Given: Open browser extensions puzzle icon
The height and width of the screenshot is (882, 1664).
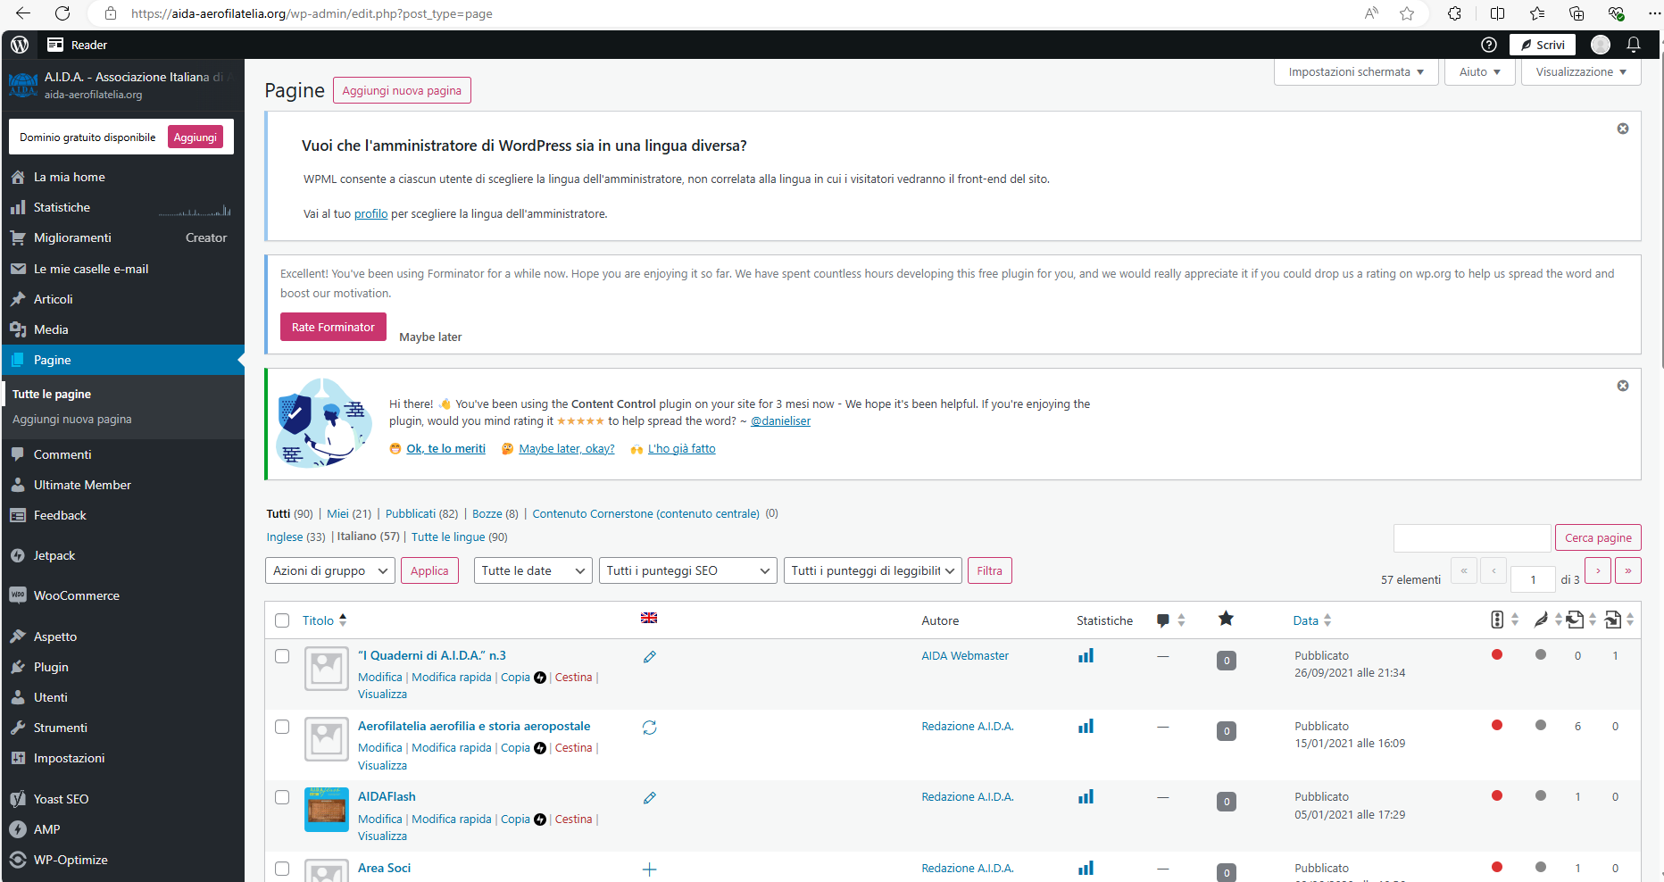Looking at the screenshot, I should [1455, 13].
